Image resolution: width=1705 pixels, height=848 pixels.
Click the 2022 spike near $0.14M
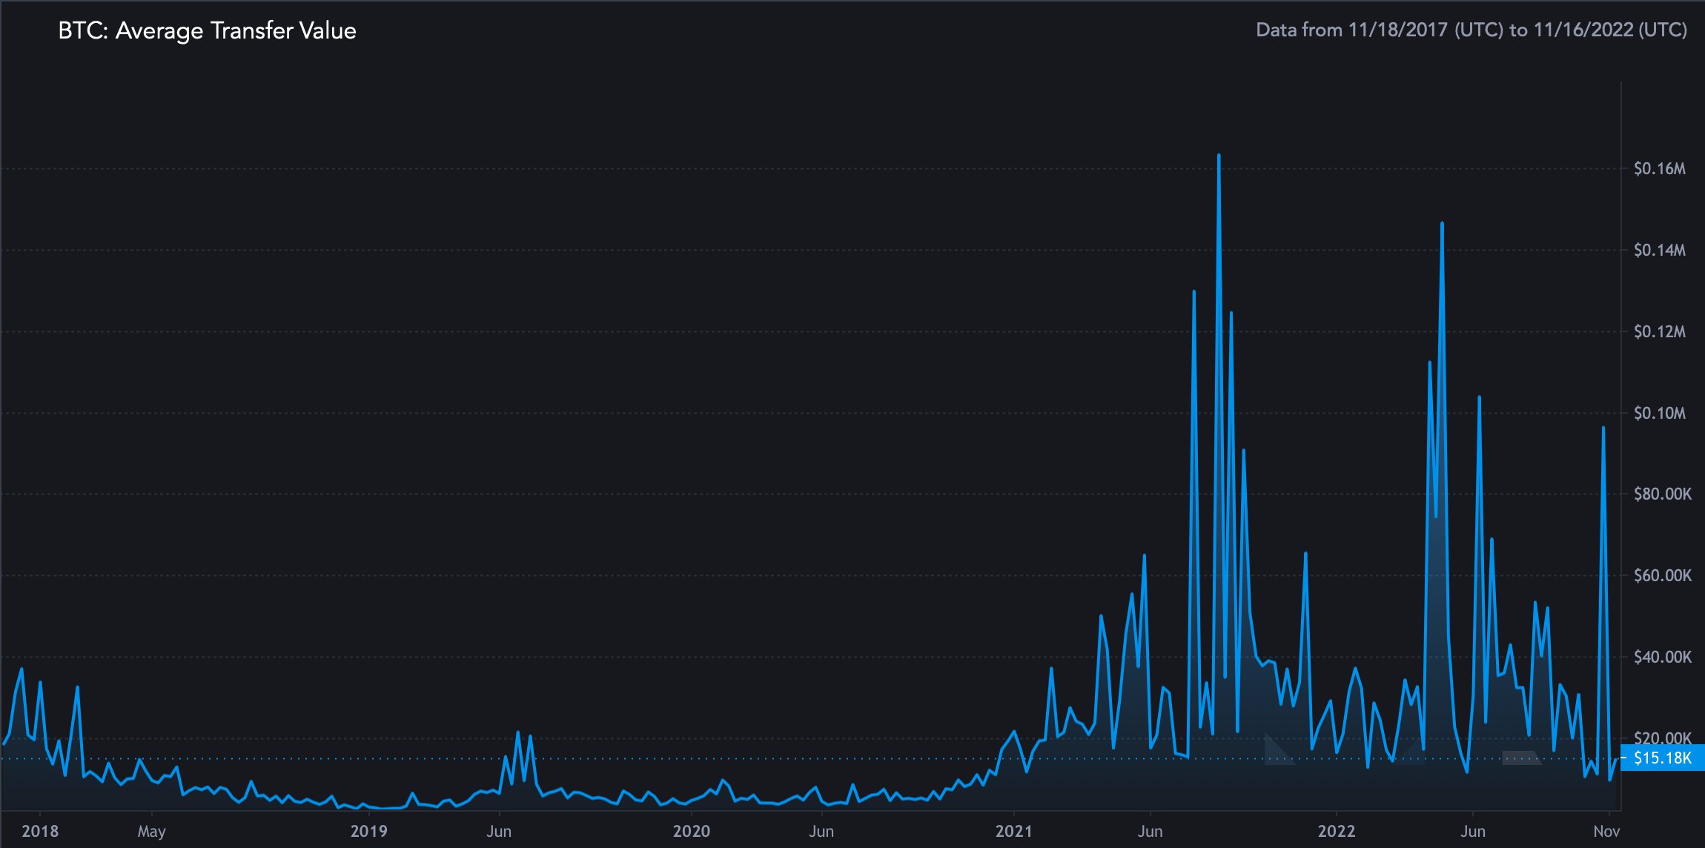click(1442, 223)
